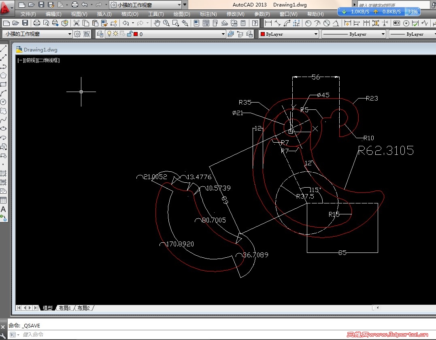The width and height of the screenshot is (436, 340).
Task: Open the 绘图(D) menu
Action: (182, 14)
